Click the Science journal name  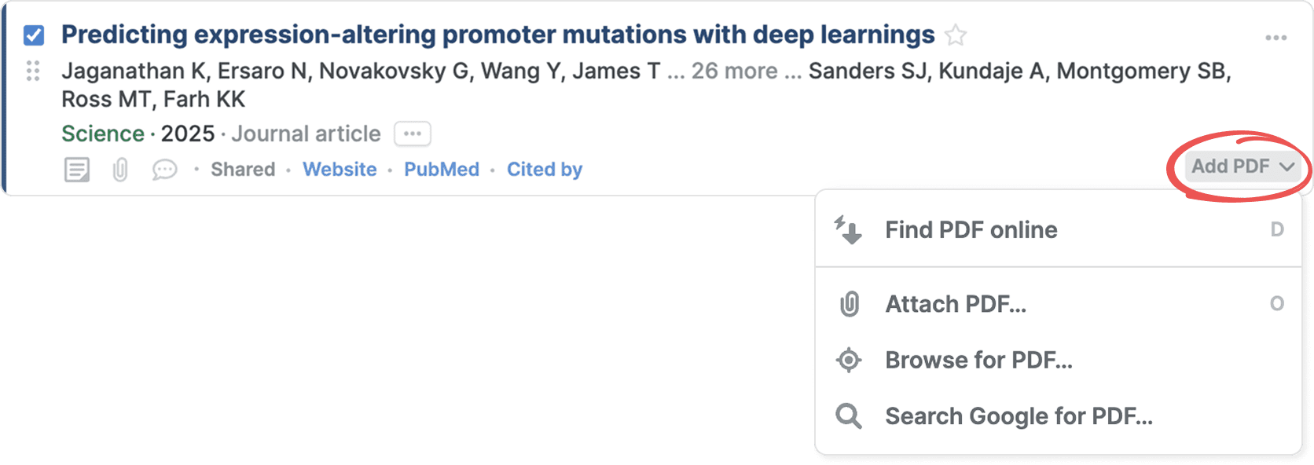103,134
